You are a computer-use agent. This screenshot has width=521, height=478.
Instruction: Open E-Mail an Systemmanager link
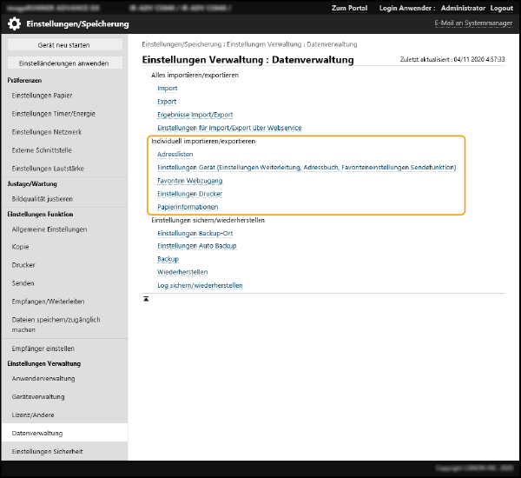(472, 23)
